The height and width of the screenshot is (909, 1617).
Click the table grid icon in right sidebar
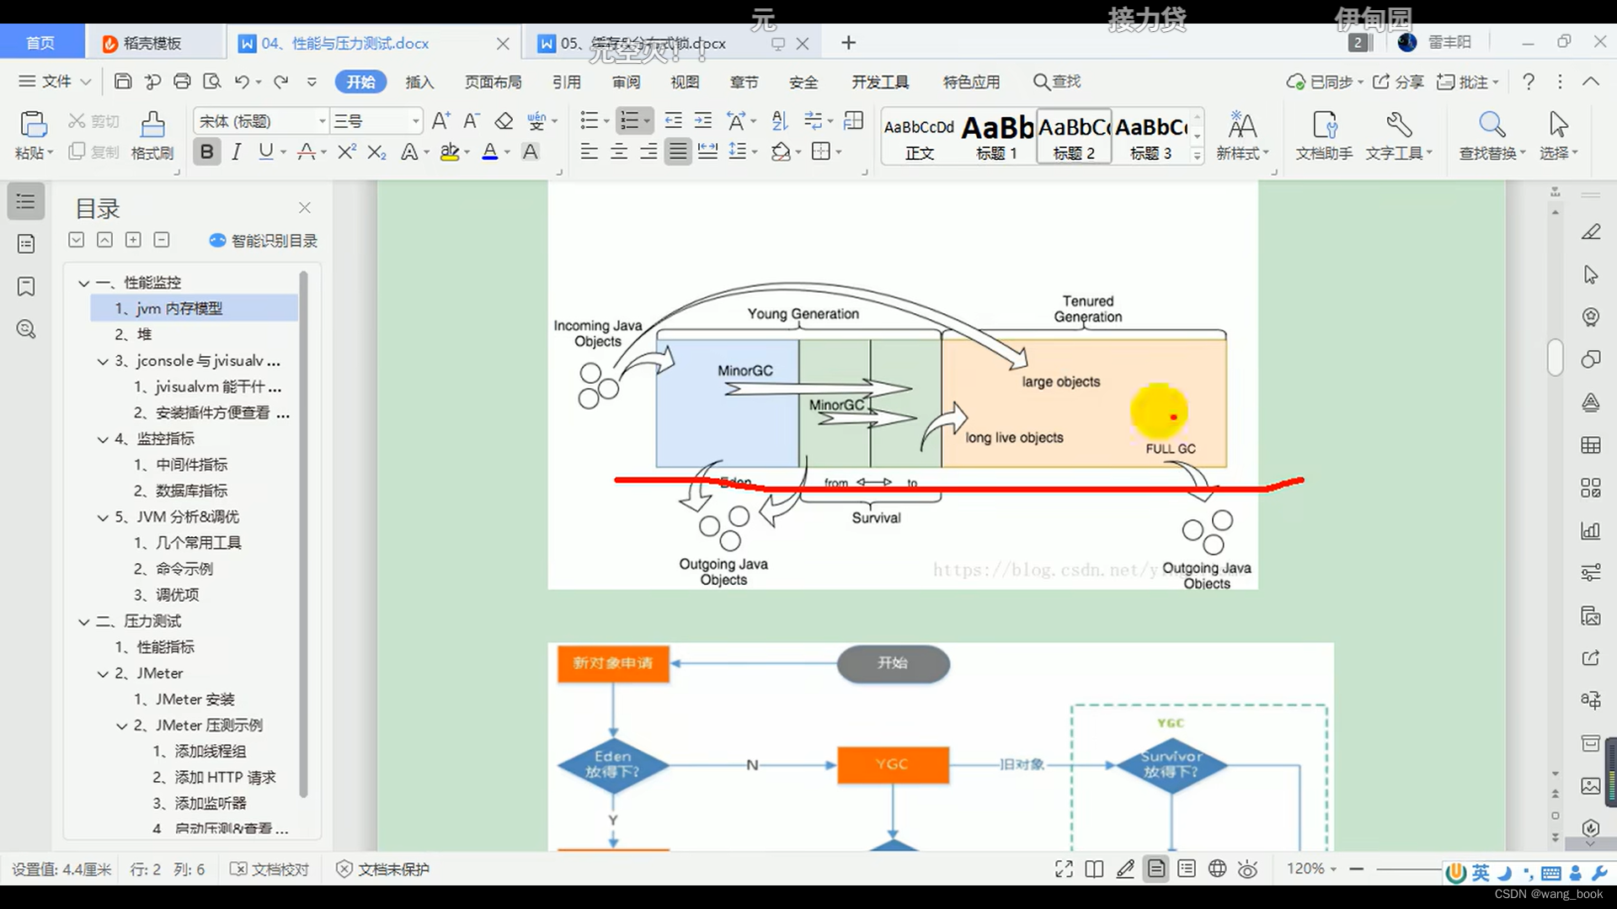pos(1591,445)
